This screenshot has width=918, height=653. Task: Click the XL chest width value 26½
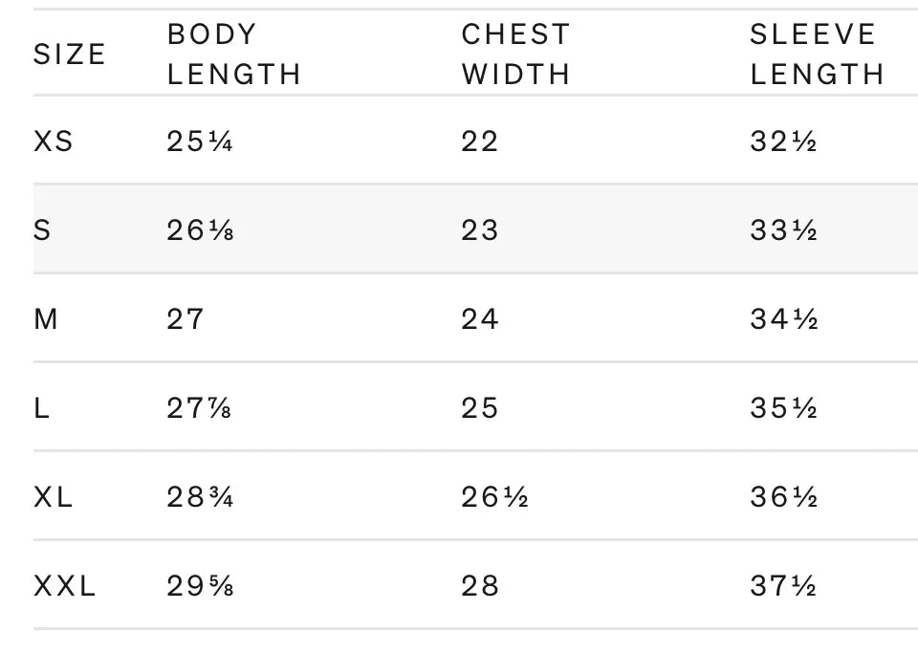pos(494,497)
